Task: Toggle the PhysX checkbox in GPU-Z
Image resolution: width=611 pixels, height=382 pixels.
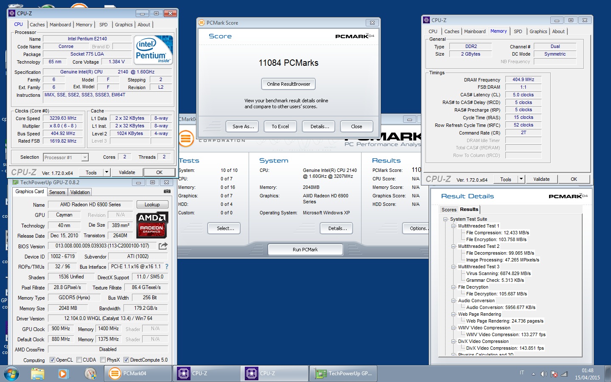Action: point(103,360)
